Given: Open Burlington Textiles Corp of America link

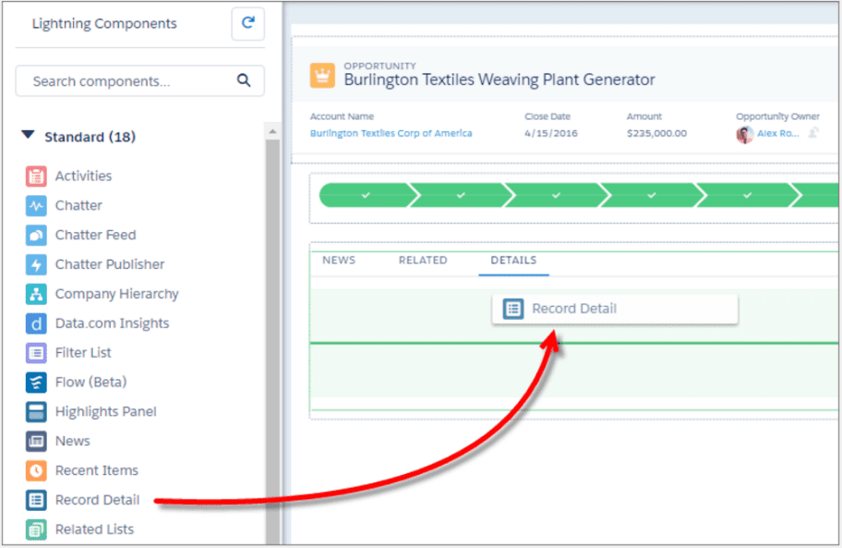Looking at the screenshot, I should click(x=391, y=133).
